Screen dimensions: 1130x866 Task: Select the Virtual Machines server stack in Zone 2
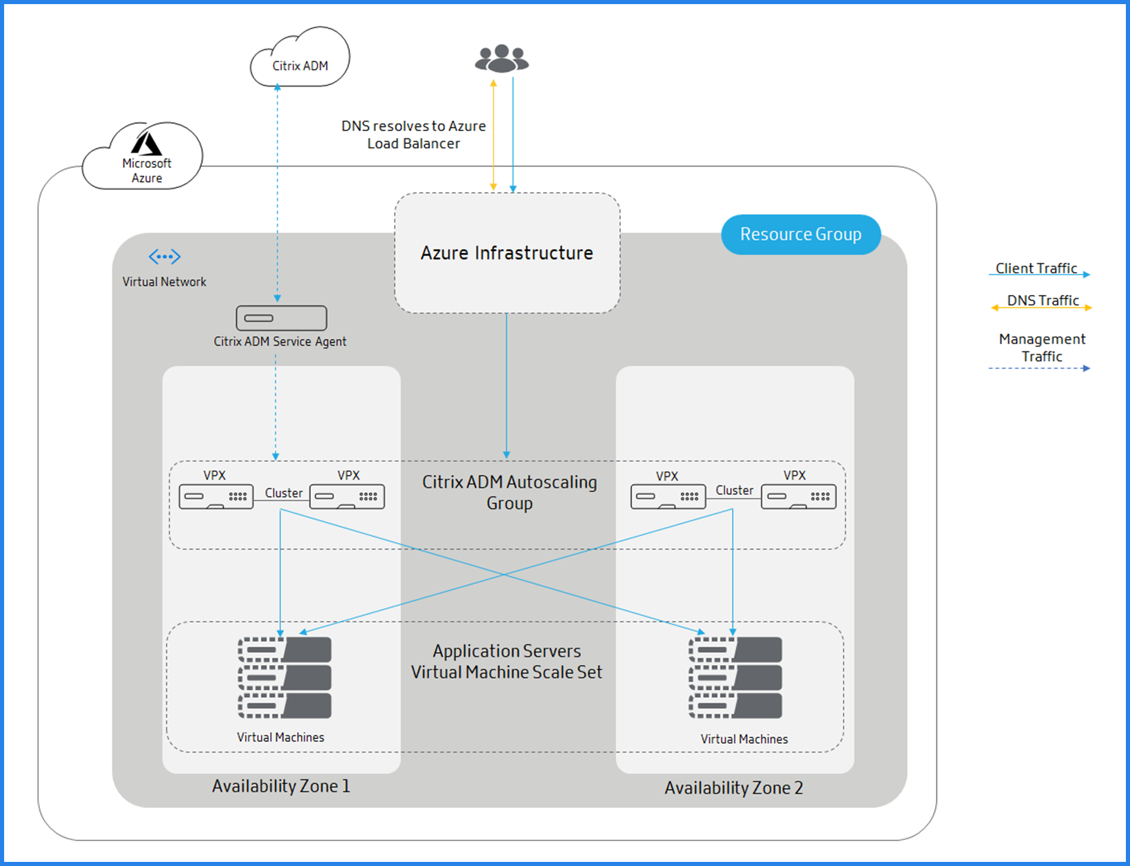[x=735, y=677]
